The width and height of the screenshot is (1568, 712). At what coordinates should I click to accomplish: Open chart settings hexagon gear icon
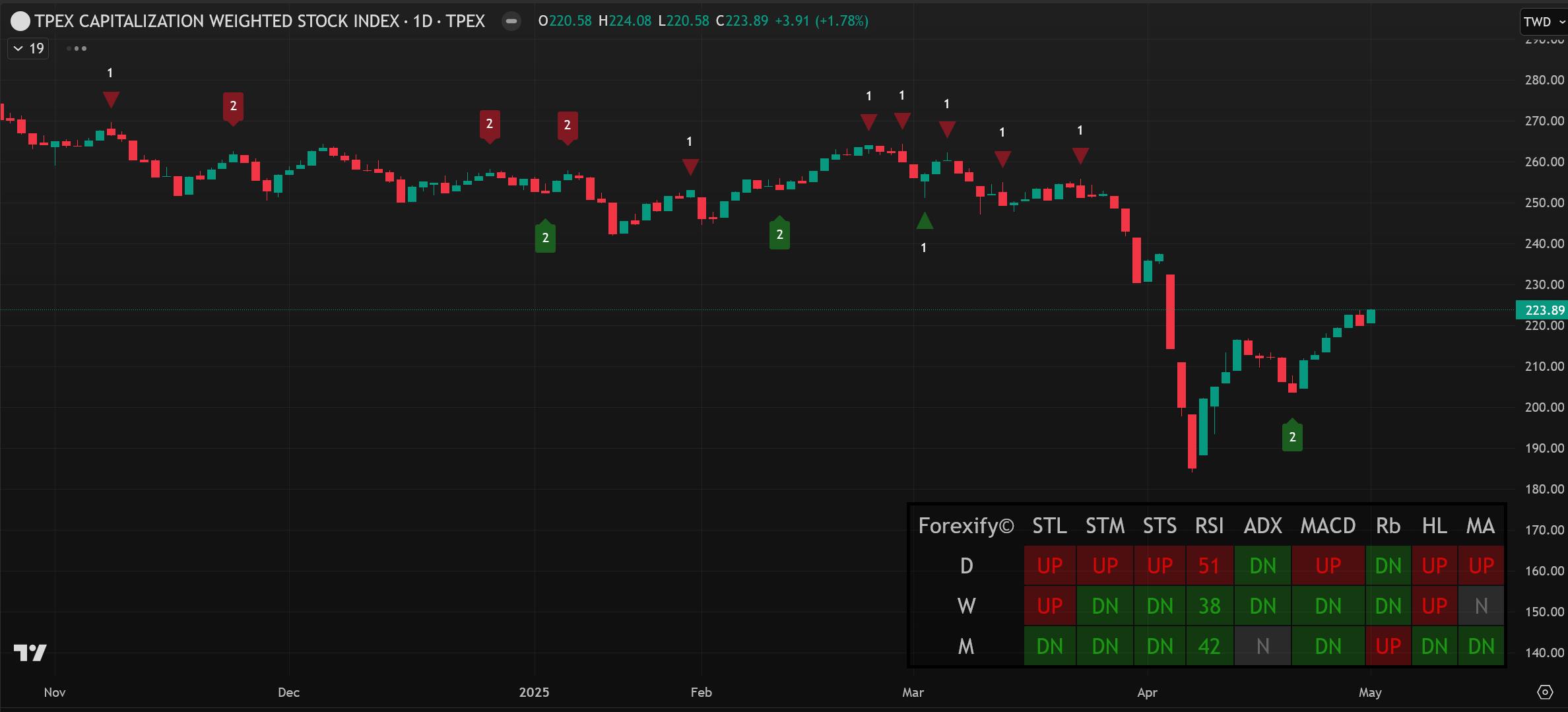tap(1545, 692)
